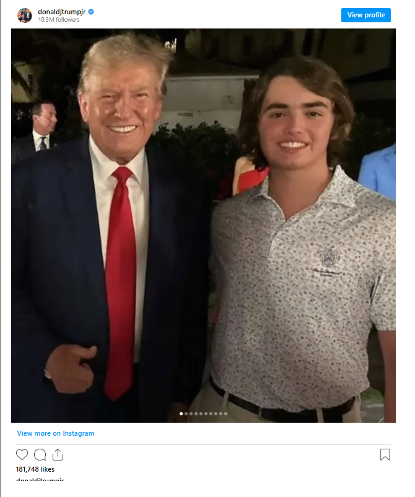Select the second carousel dot
Screen dimensions: 415x497
(186, 413)
